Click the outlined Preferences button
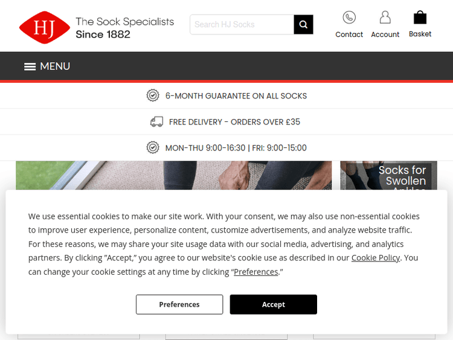 coord(179,304)
